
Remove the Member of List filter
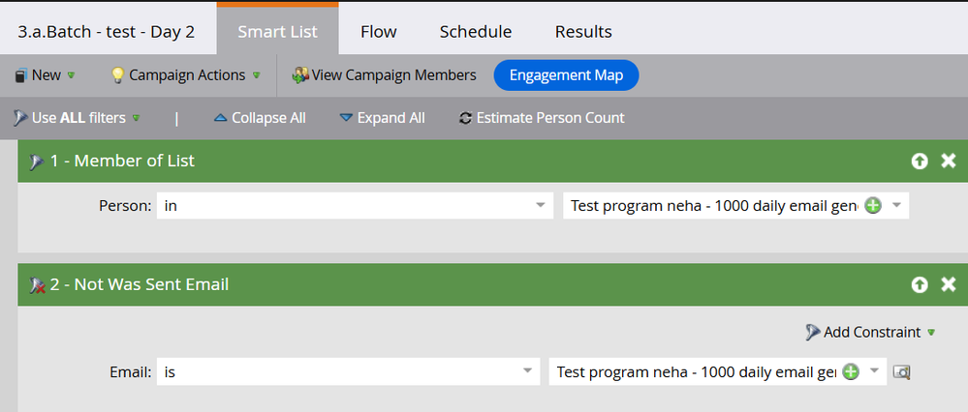pyautogui.click(x=949, y=162)
